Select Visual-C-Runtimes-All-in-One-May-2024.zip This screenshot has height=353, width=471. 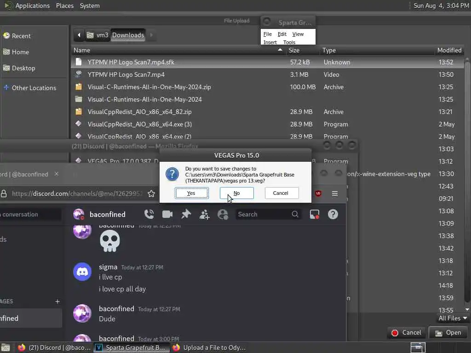[x=267, y=87]
